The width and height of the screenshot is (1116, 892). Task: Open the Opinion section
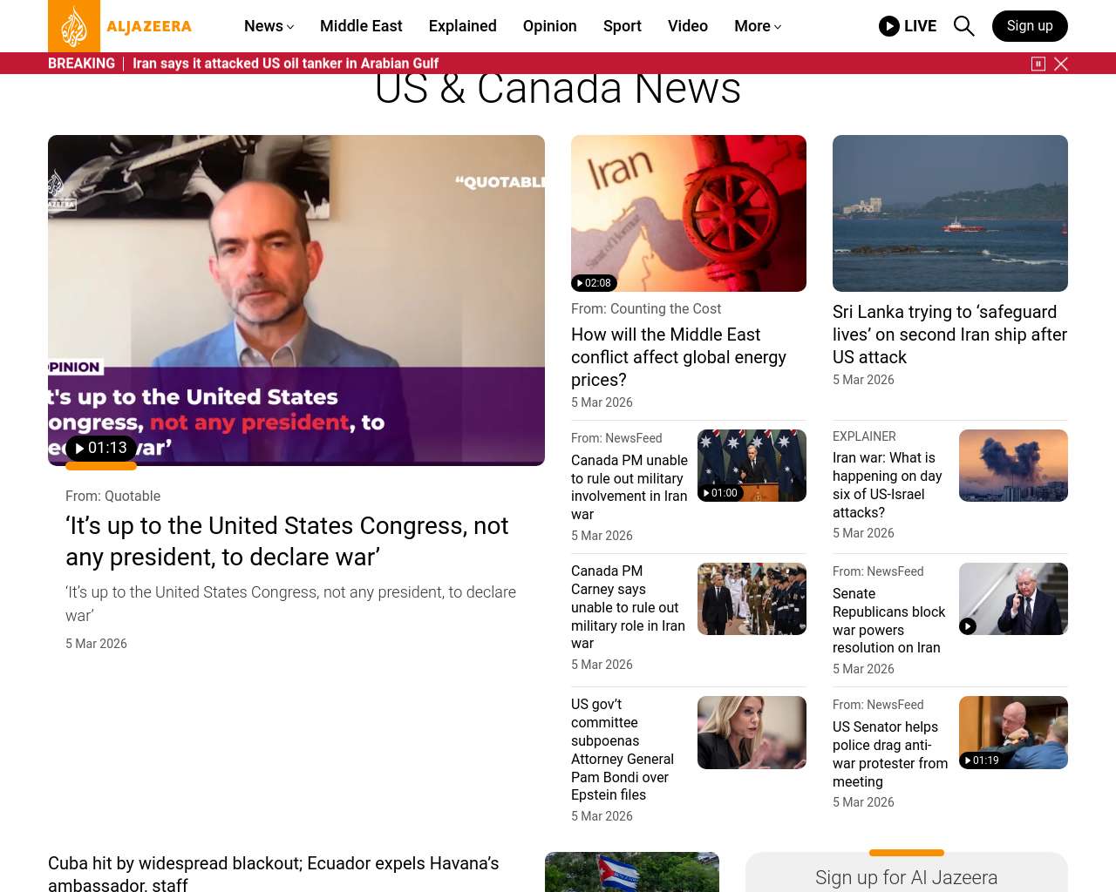pos(550,26)
